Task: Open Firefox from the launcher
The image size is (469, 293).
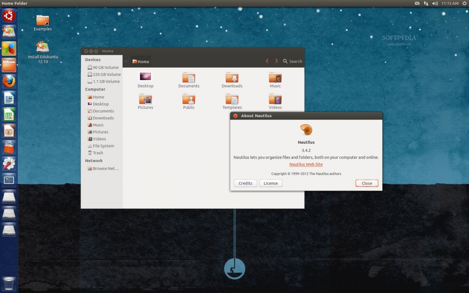Action: [9, 81]
